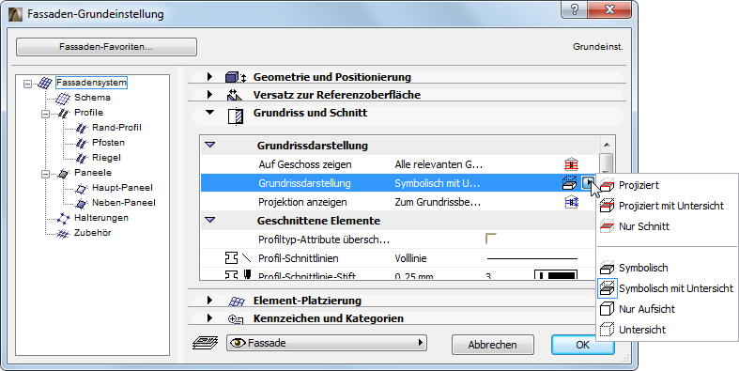Image resolution: width=739 pixels, height=371 pixels.
Task: Click the '0,25 mm' pen width value
Action: click(x=414, y=276)
